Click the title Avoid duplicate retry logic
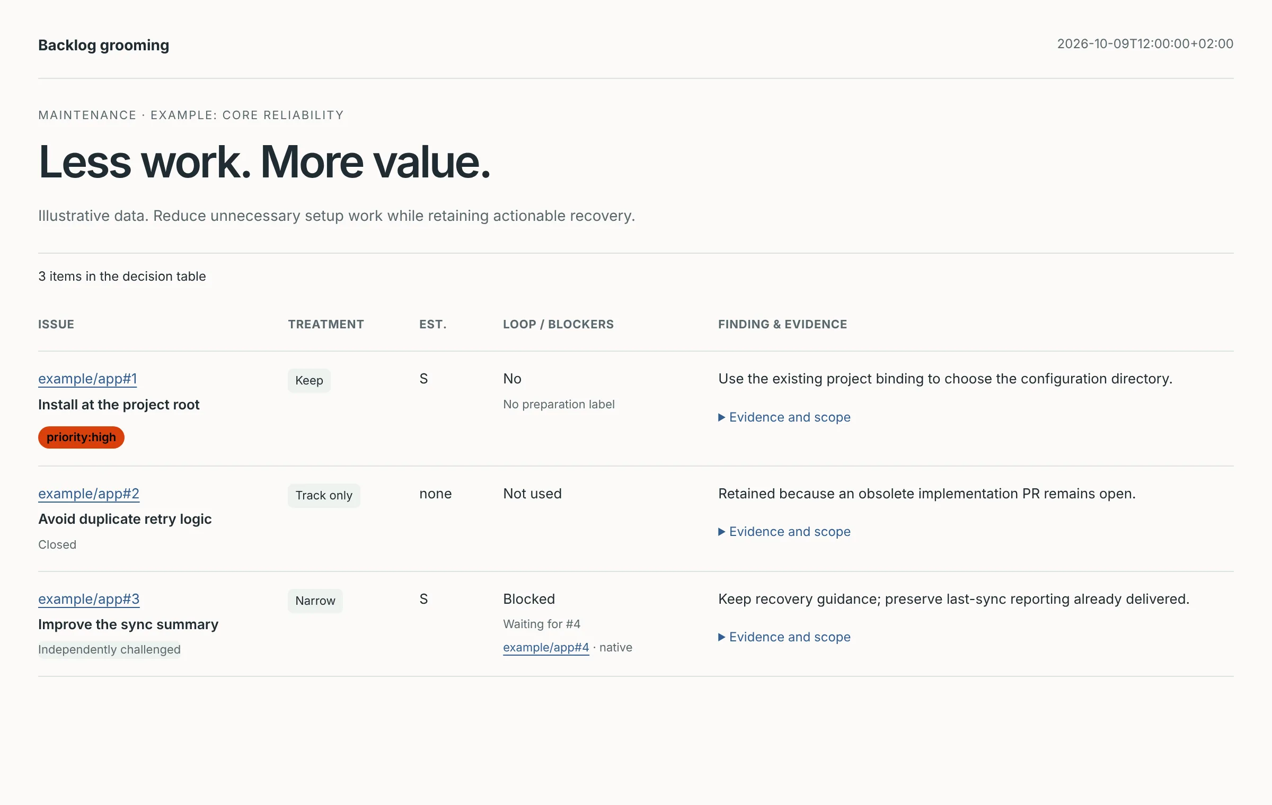Screen dimensions: 1272x805 point(125,519)
